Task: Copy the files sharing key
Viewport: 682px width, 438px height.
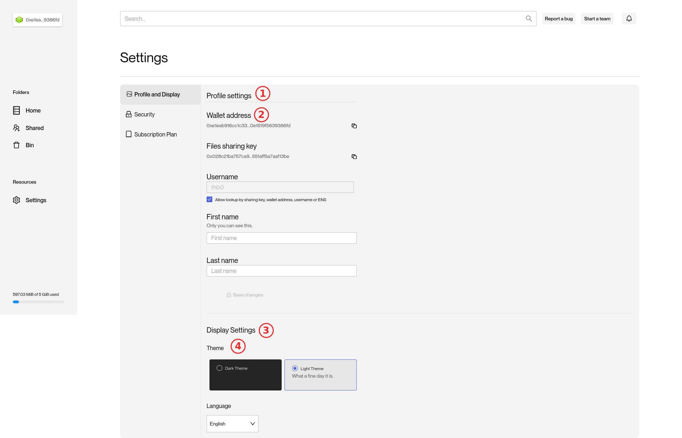Action: (x=354, y=156)
